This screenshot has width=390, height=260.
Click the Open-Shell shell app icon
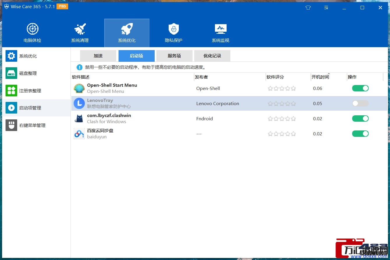[x=79, y=88]
